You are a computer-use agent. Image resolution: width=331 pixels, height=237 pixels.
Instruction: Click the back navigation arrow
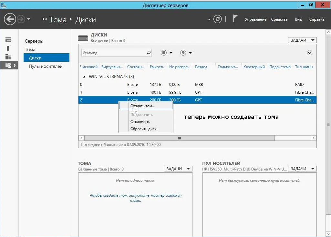click(10, 19)
